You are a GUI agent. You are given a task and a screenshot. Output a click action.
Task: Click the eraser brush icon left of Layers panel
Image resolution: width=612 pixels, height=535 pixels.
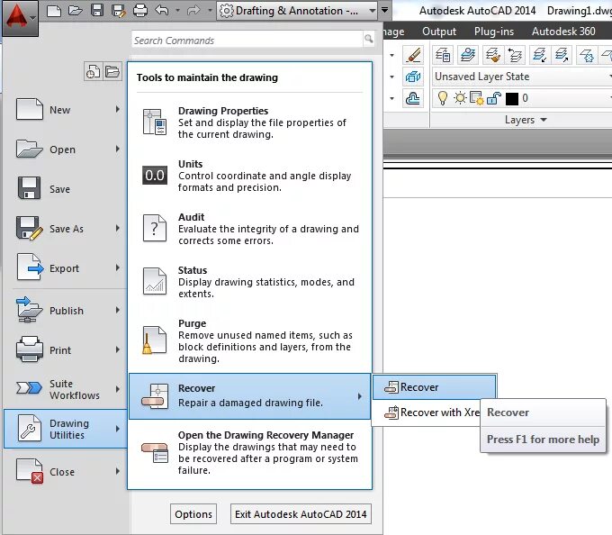413,55
